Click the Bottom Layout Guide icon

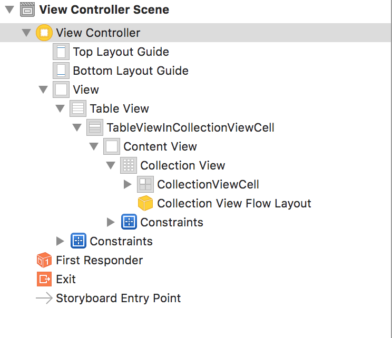[x=61, y=71]
